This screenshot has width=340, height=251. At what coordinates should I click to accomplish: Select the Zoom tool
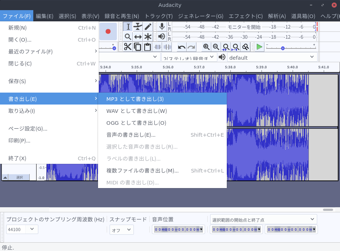[128, 37]
